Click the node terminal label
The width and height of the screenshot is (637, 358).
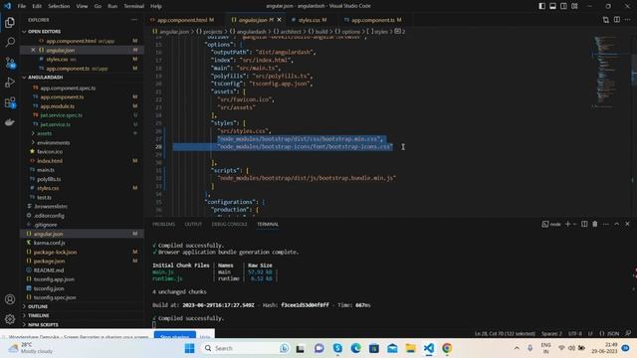click(551, 224)
